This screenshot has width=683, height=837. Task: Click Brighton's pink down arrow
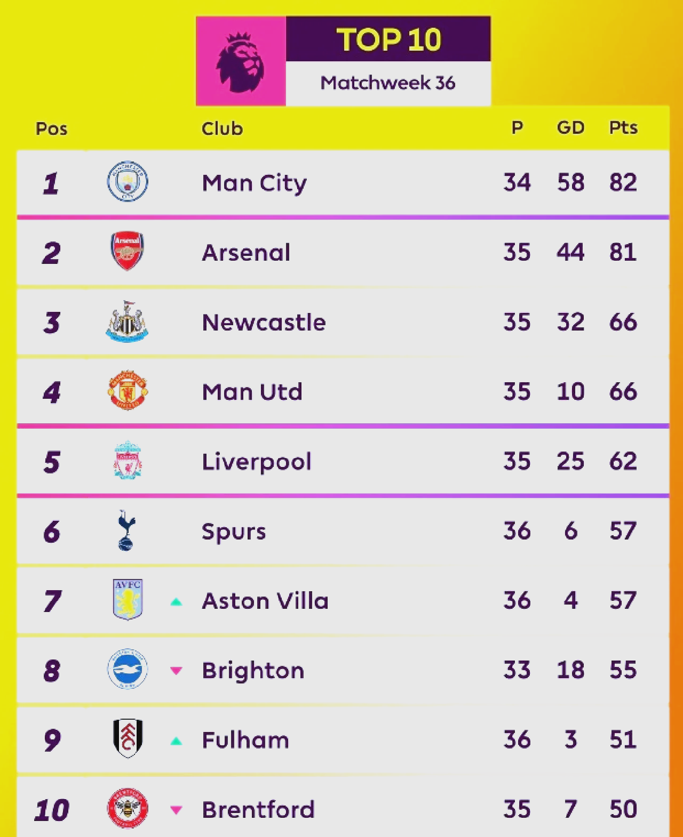click(x=176, y=671)
